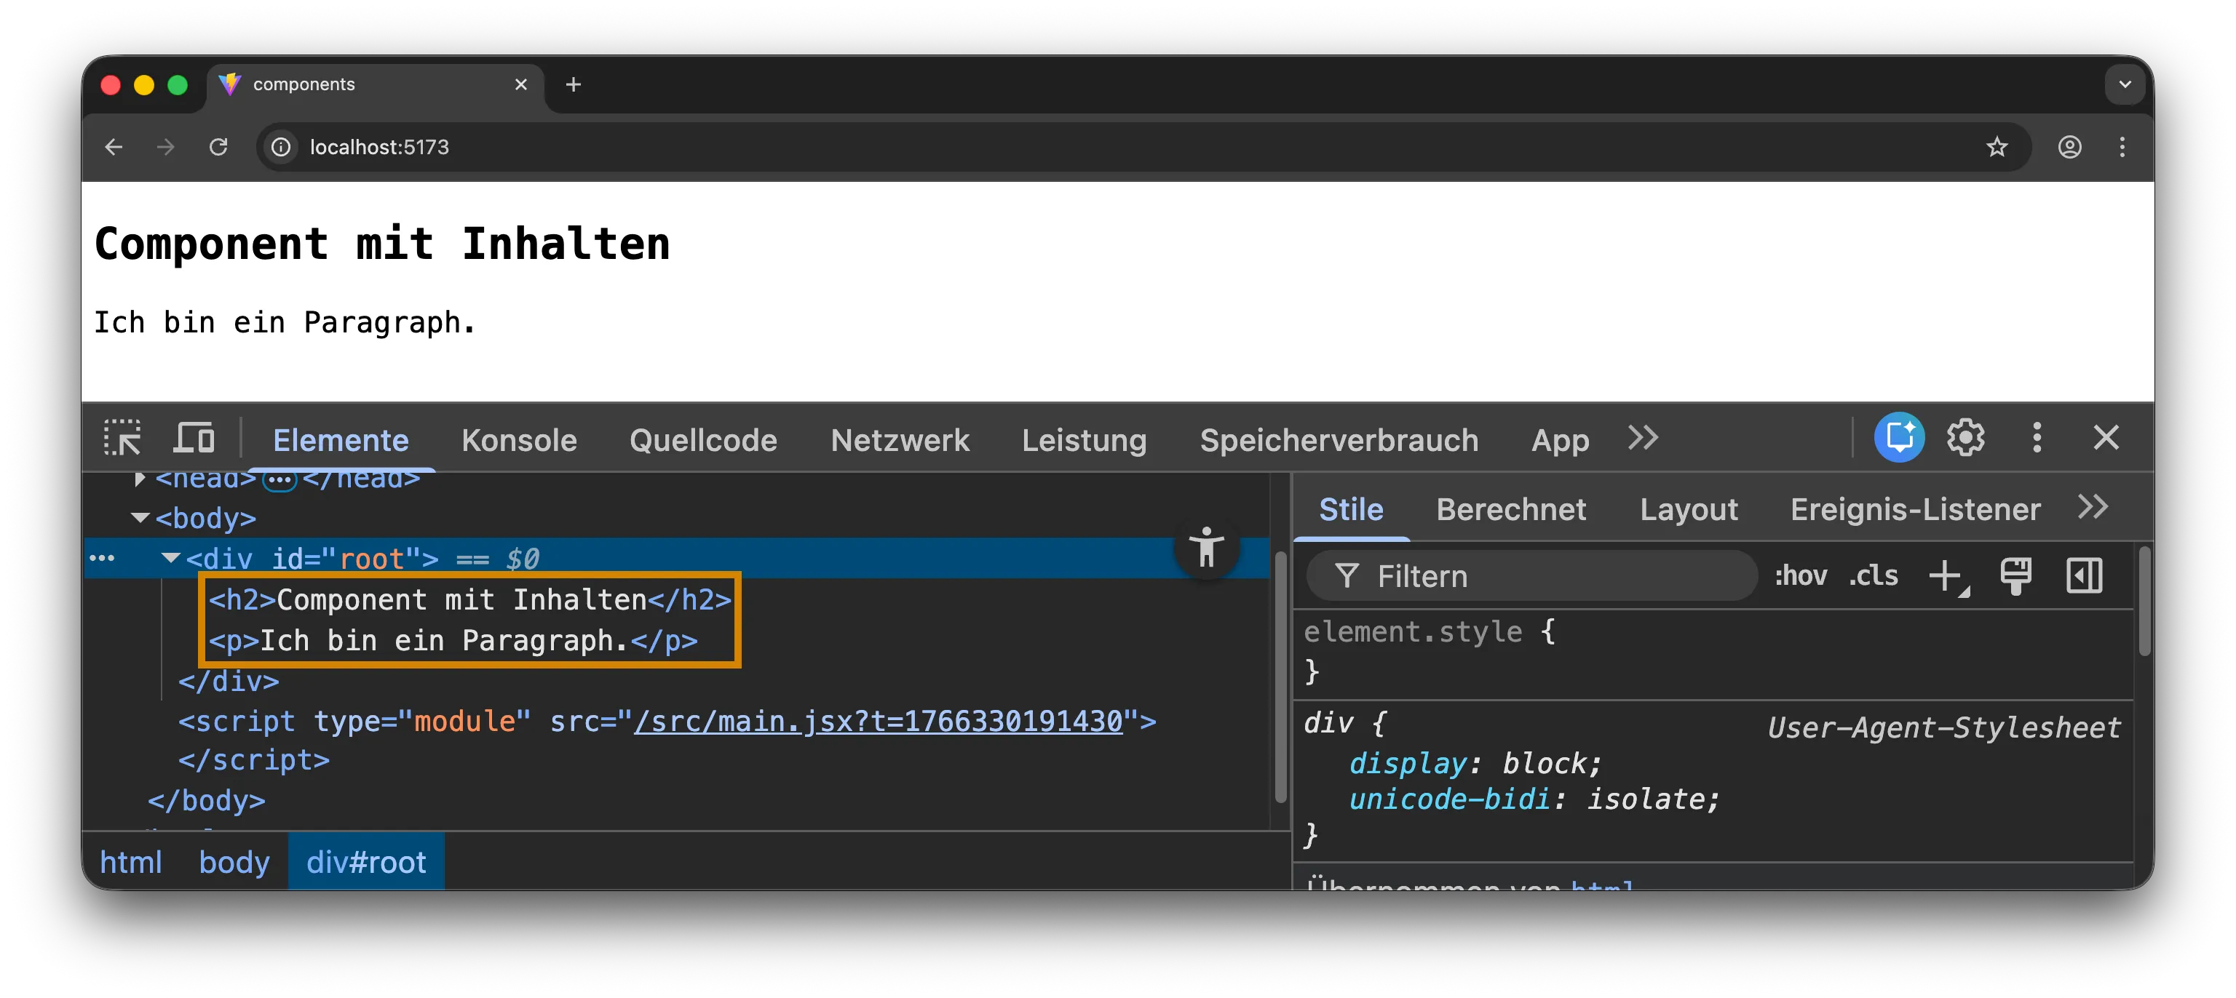The image size is (2236, 998).
Task: Toggle the :hov pseudo-class state panel
Action: click(1801, 575)
